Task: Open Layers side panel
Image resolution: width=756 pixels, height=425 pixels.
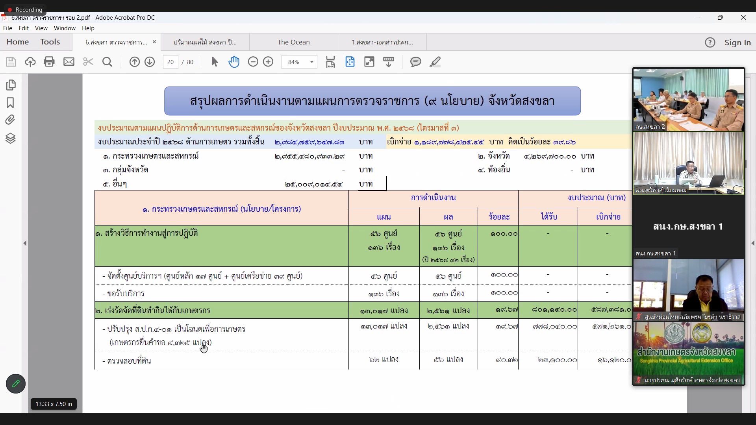Action: 11,139
